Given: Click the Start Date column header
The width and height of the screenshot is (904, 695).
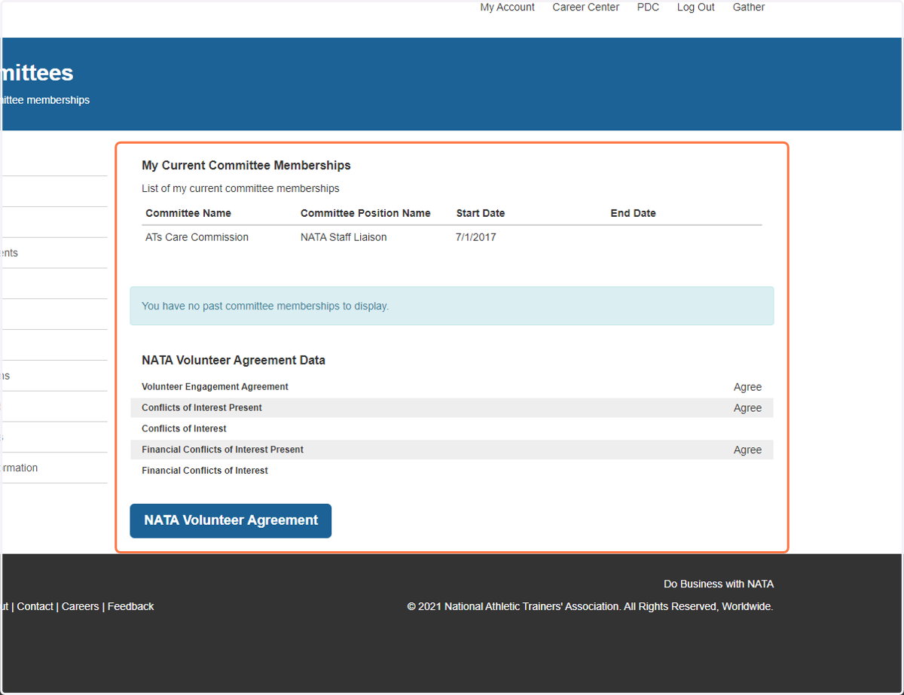Looking at the screenshot, I should 480,213.
